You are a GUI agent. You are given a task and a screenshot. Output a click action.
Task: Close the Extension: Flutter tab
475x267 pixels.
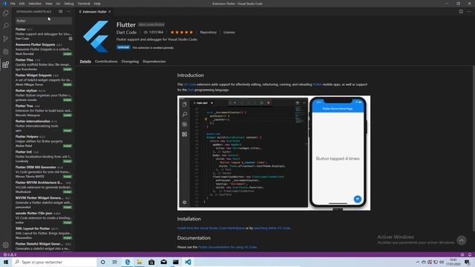click(x=110, y=12)
